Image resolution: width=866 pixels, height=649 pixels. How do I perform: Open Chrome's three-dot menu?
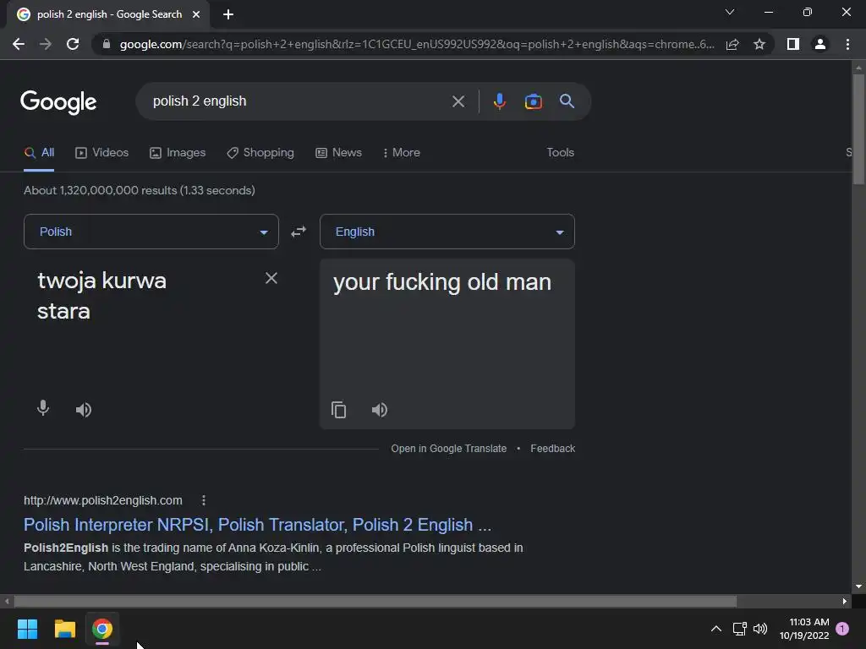tap(847, 44)
